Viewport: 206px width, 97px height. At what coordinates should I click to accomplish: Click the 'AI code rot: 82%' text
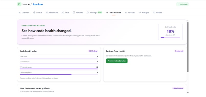click(170, 35)
